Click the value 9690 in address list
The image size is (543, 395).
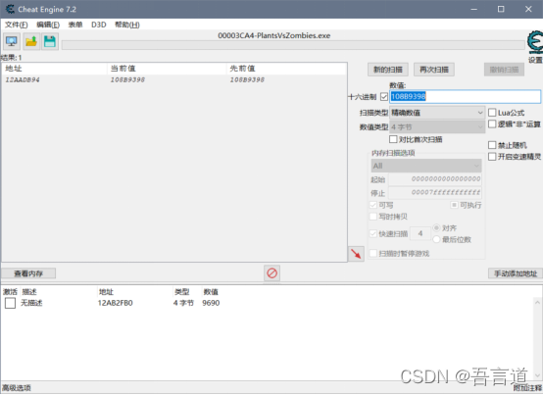point(211,303)
